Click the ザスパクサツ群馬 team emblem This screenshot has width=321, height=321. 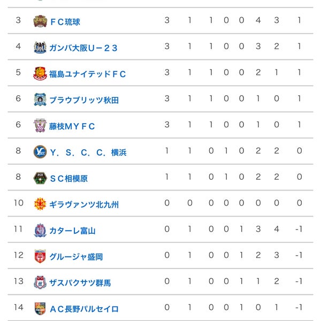40,282
